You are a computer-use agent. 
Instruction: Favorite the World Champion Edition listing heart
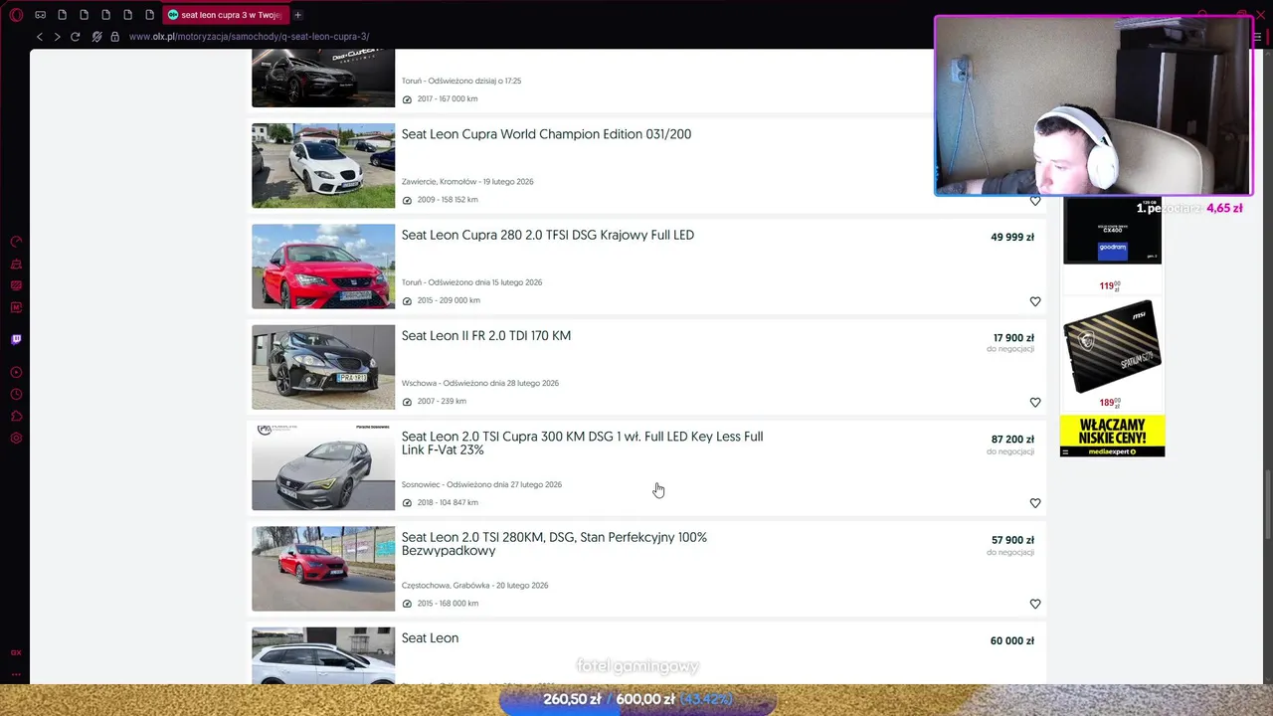coord(1035,201)
